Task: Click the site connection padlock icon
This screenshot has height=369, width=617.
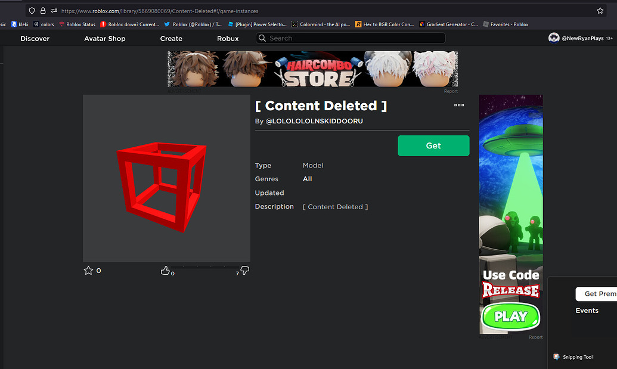Action: (42, 10)
